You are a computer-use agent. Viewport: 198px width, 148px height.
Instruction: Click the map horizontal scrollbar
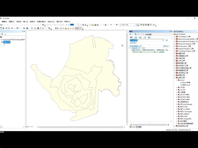81,127
